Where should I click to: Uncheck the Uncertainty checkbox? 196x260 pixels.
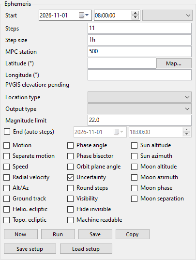pos(70,177)
